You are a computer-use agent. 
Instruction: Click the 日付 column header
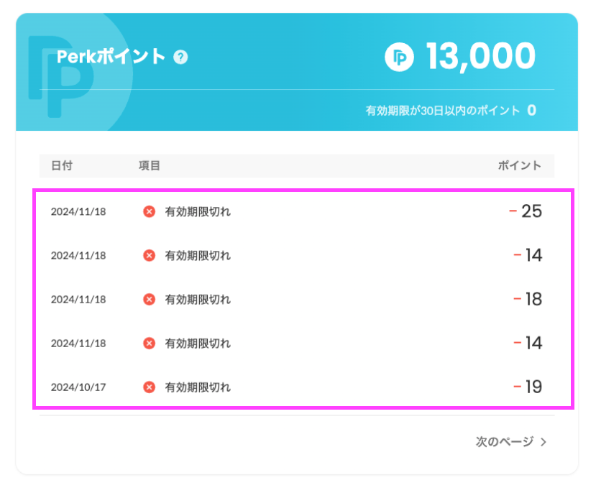(61, 166)
